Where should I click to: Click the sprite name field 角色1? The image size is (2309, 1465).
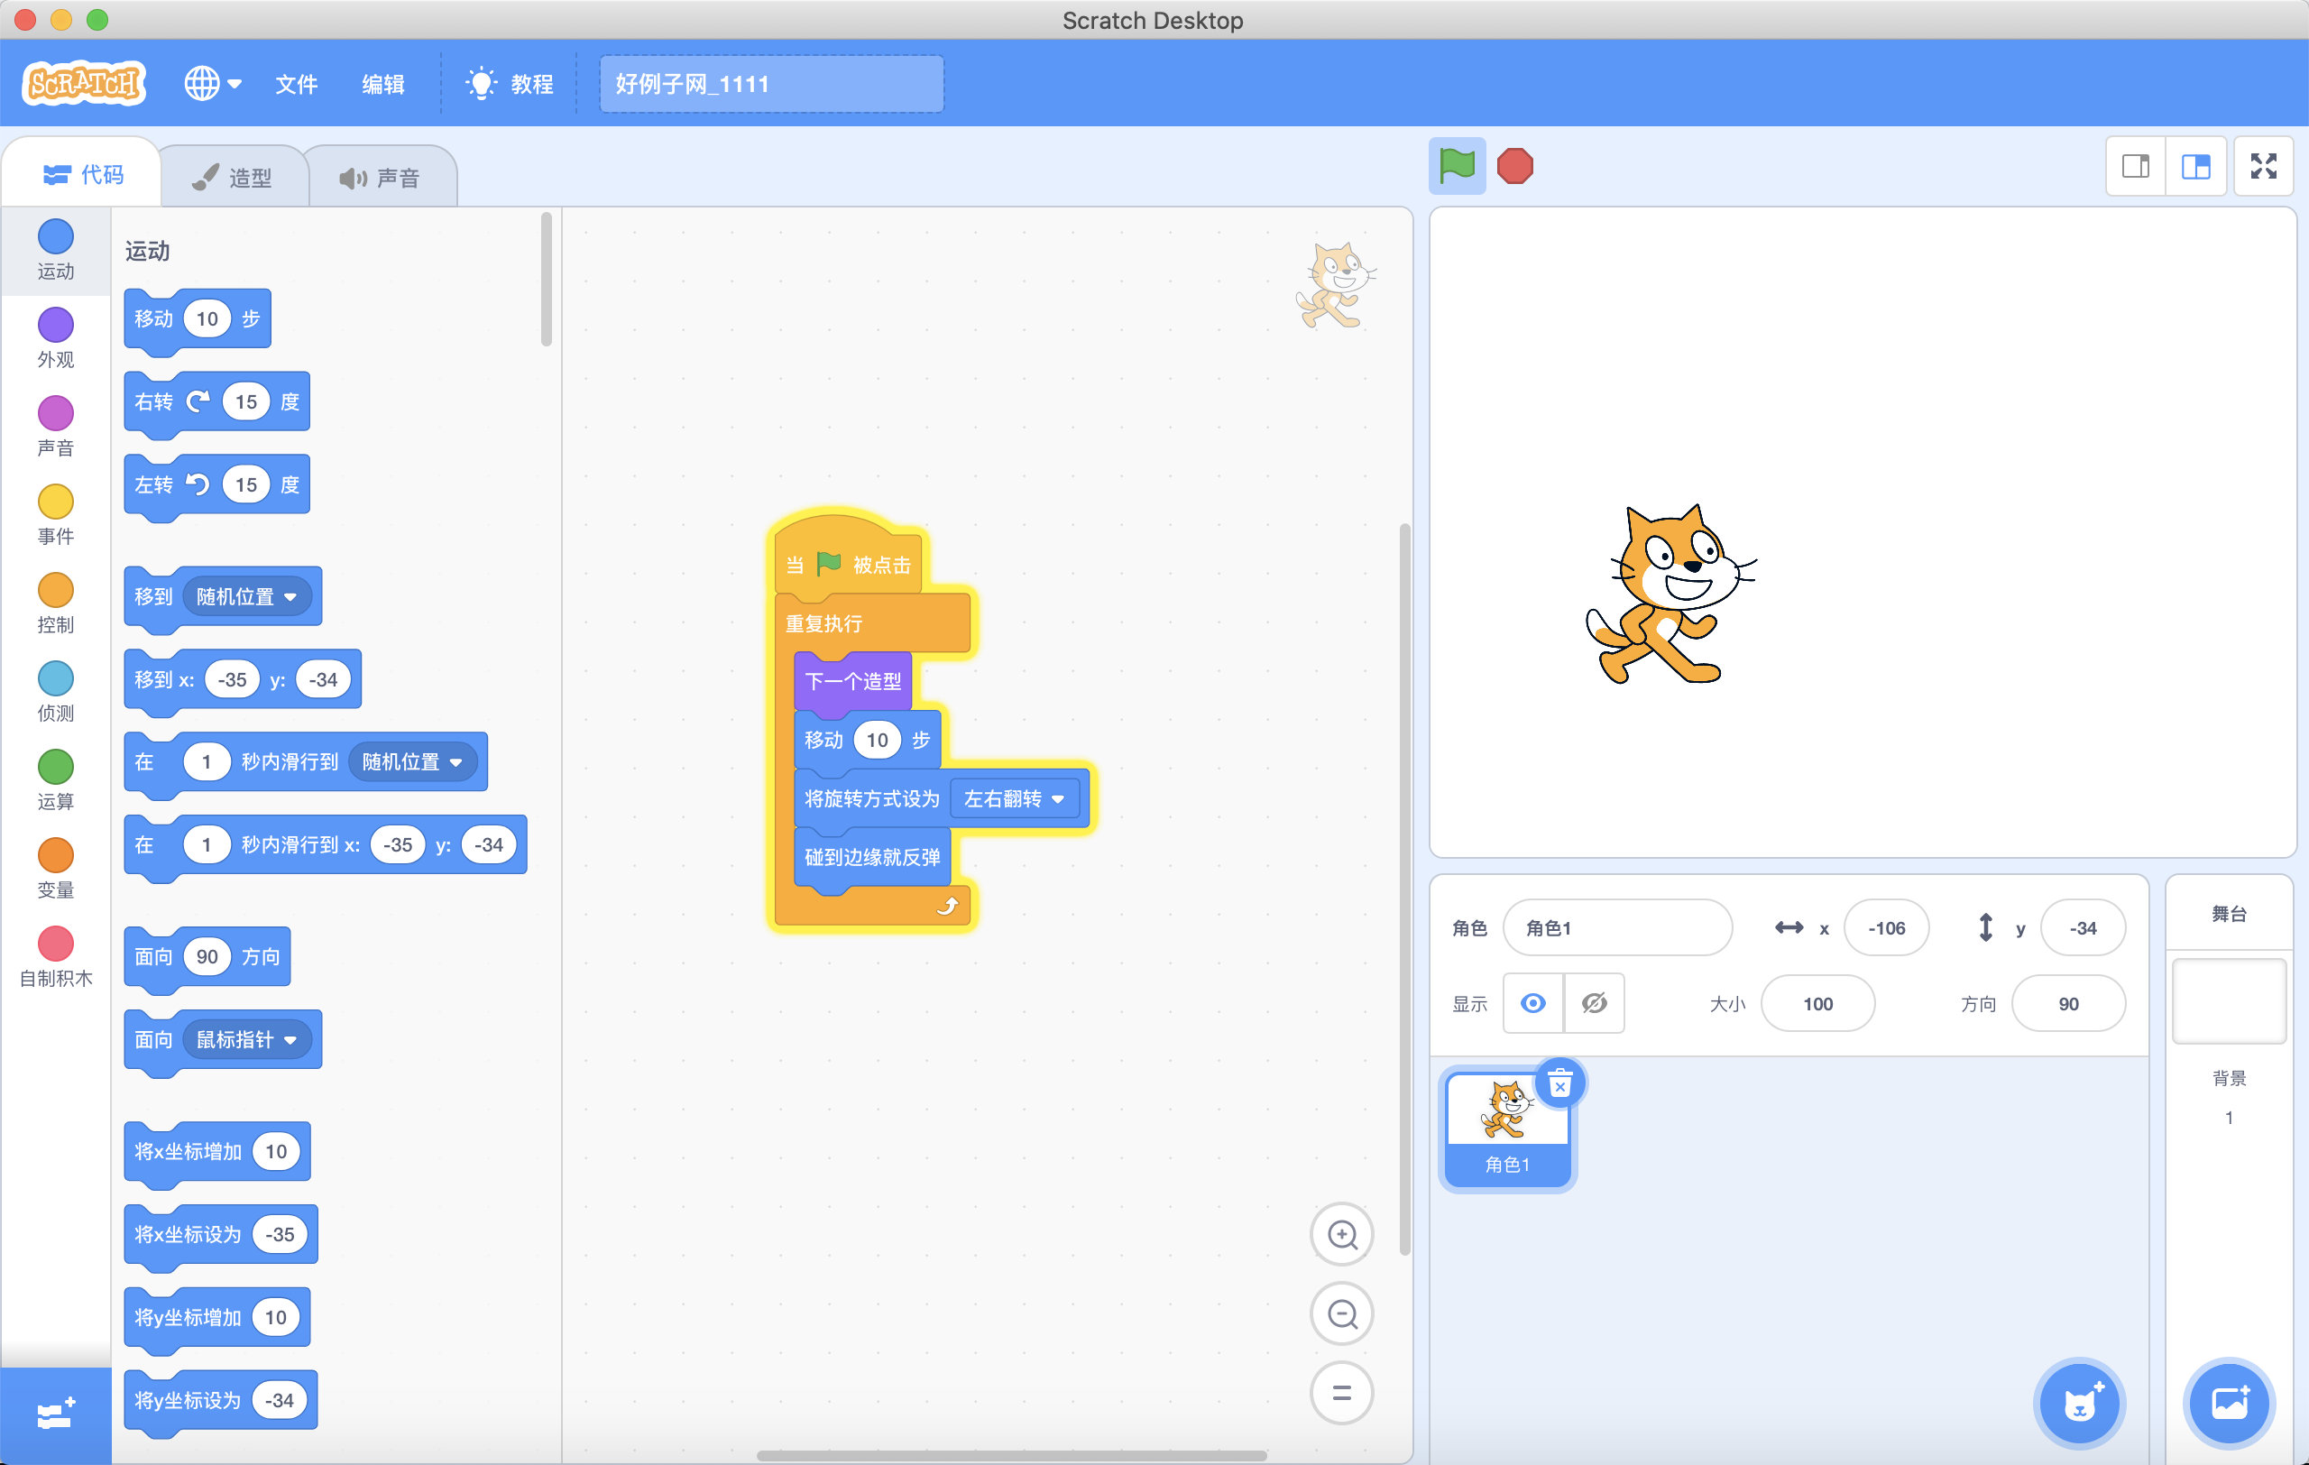point(1616,927)
